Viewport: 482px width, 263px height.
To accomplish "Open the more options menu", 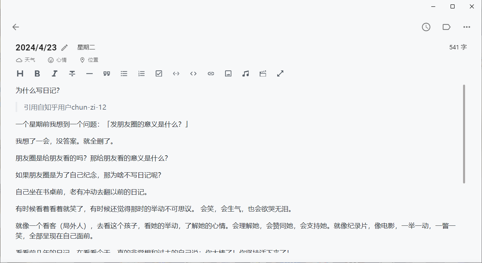I will [467, 27].
